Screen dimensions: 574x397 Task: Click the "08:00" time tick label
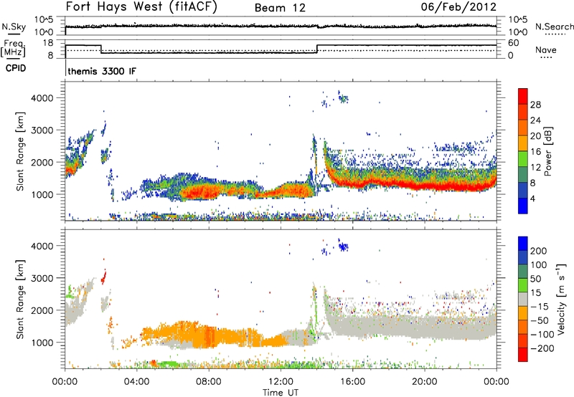(209, 382)
